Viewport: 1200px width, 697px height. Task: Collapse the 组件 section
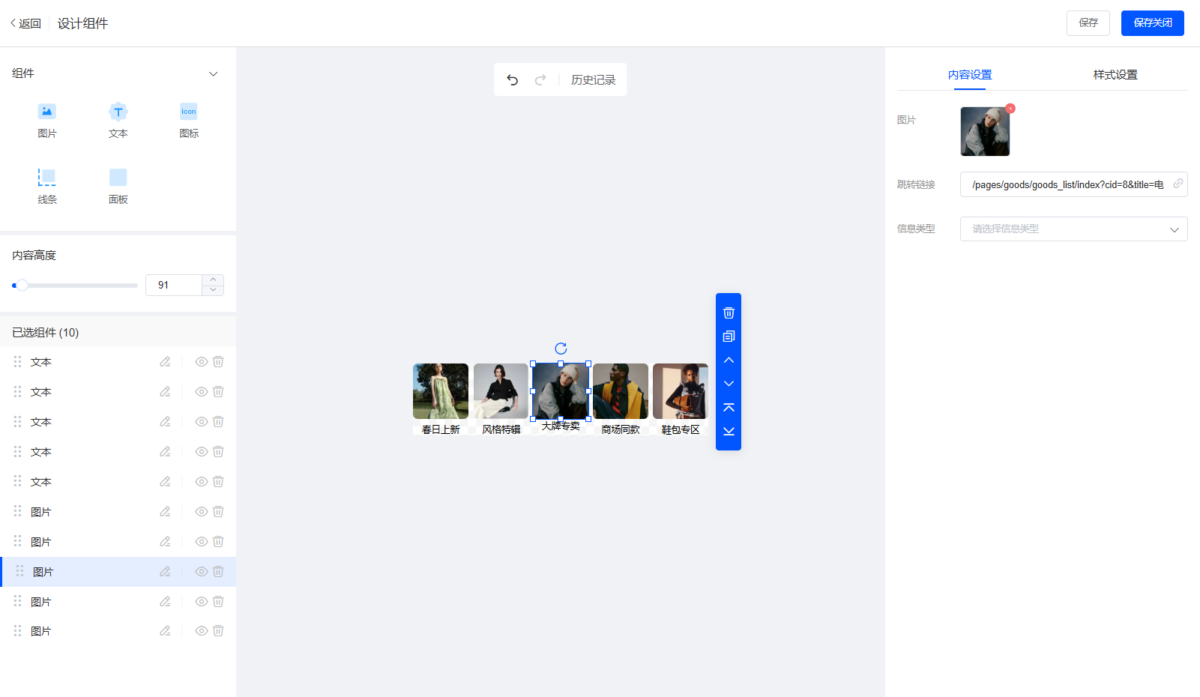(214, 73)
